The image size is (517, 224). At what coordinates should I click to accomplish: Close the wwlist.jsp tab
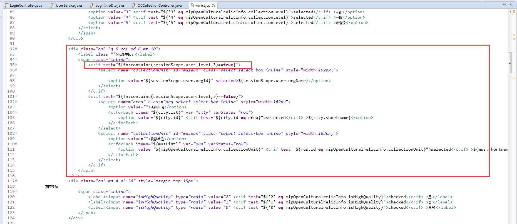coord(213,5)
